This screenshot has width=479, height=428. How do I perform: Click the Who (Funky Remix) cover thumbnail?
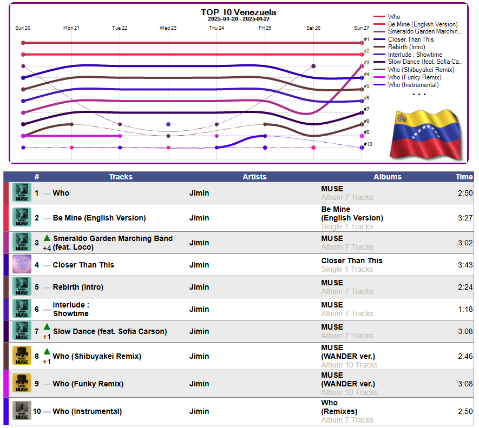tap(22, 383)
